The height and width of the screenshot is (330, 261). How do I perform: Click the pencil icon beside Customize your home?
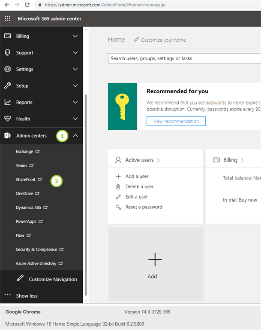[x=136, y=40]
